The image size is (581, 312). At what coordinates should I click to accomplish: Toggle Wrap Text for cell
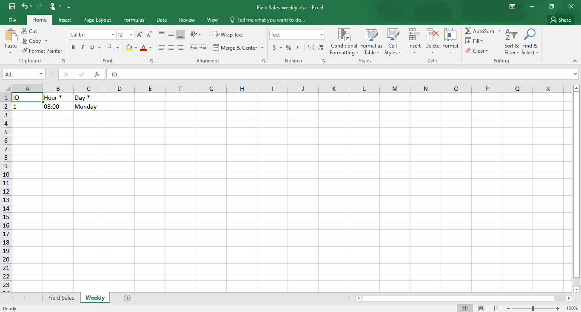tap(228, 35)
